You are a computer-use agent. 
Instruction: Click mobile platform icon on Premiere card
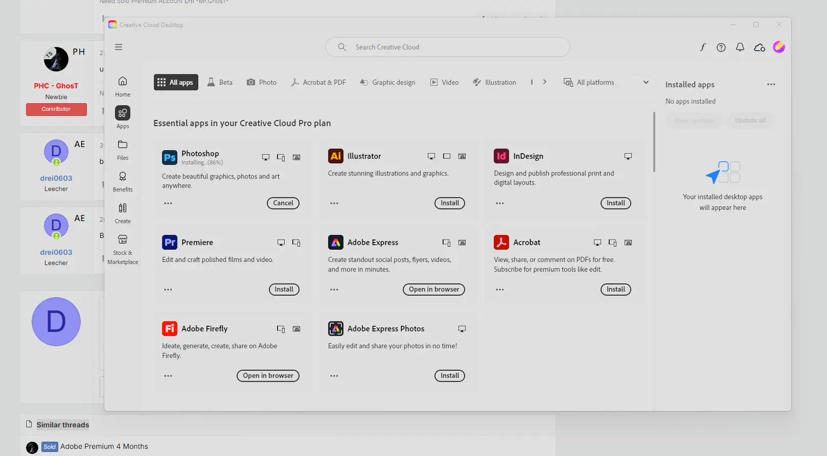click(296, 243)
